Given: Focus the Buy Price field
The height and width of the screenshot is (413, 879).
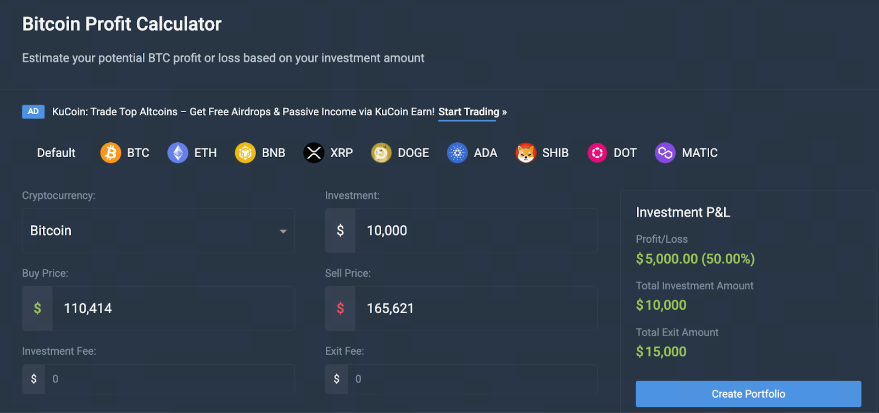Looking at the screenshot, I should [173, 309].
